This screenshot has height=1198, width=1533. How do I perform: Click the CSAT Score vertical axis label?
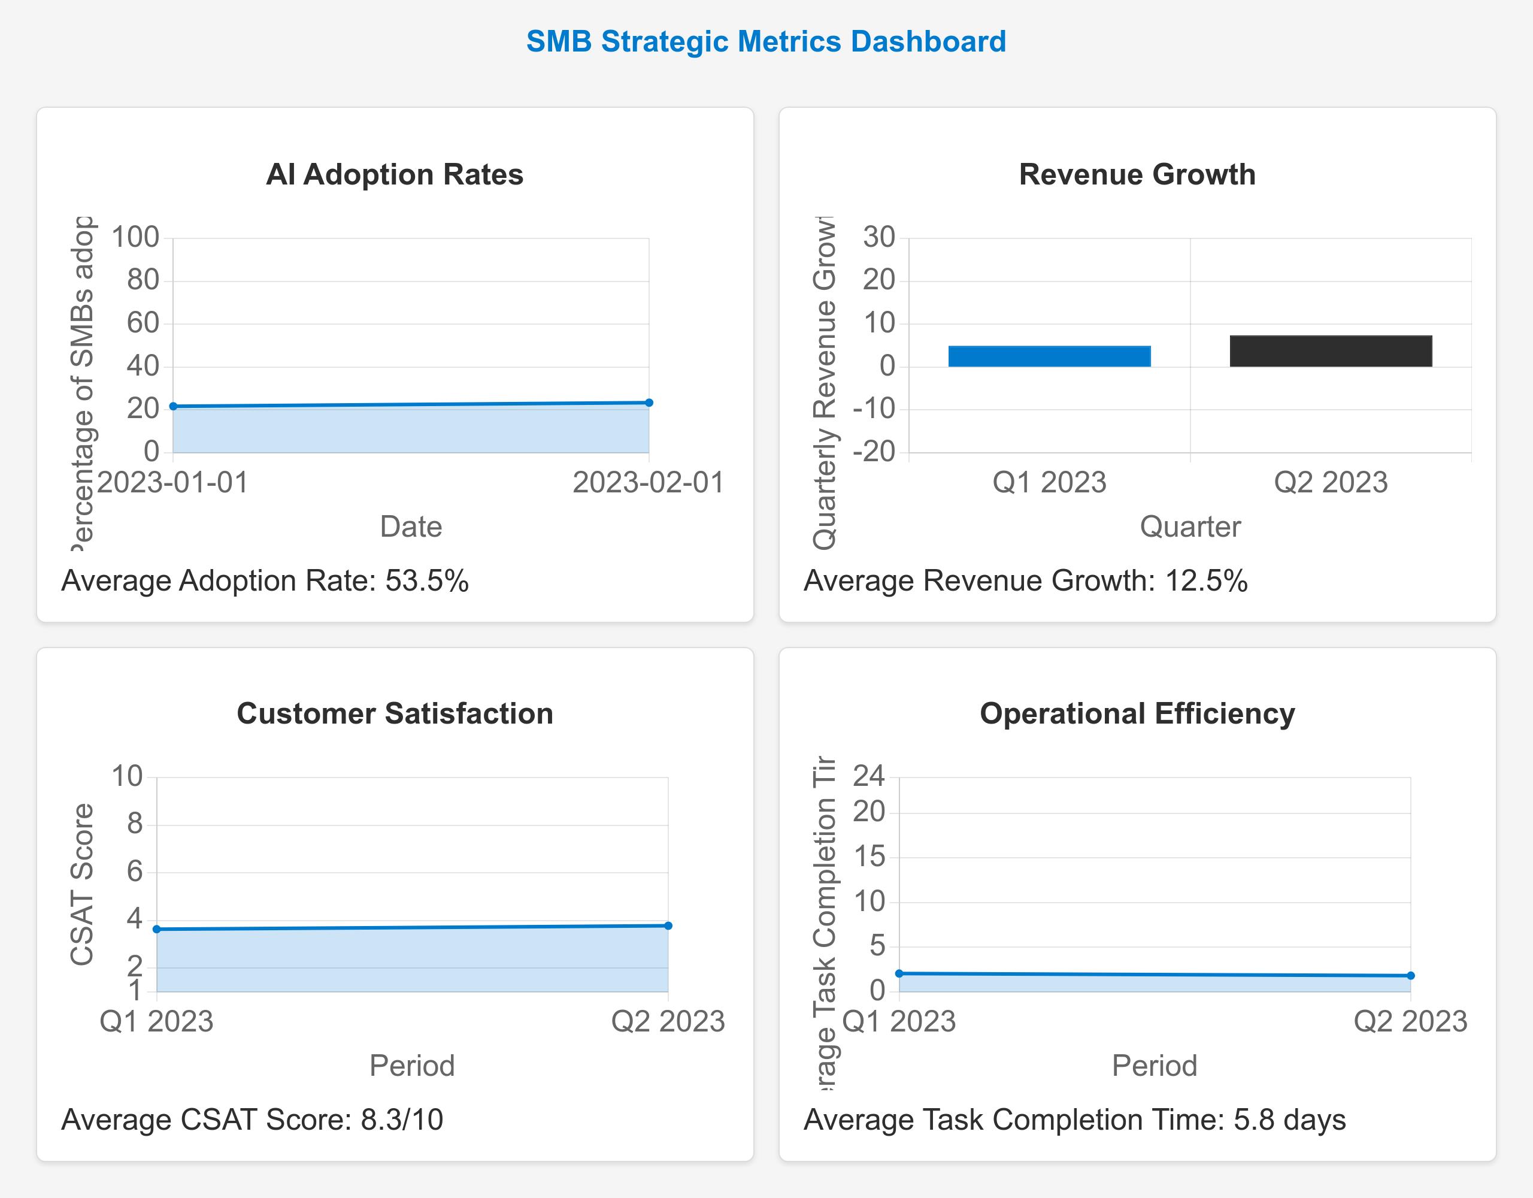click(82, 884)
